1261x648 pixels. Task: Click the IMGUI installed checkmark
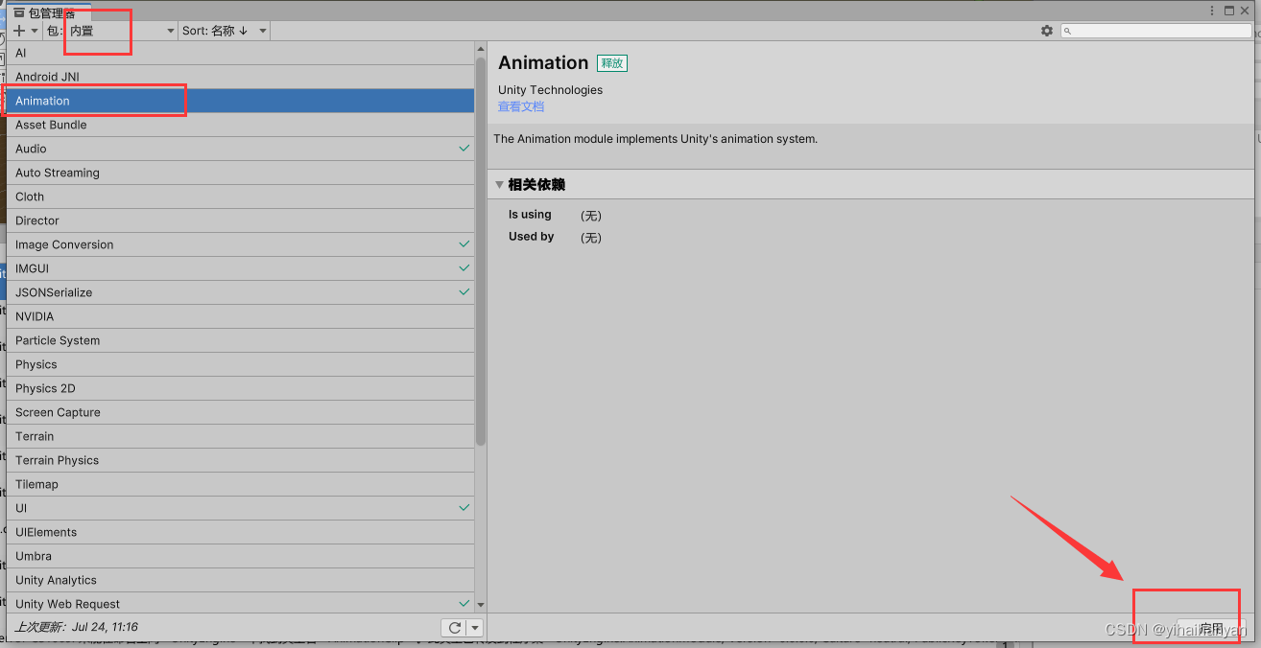[464, 268]
